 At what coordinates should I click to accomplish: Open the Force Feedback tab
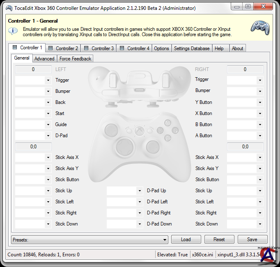[x=75, y=59]
